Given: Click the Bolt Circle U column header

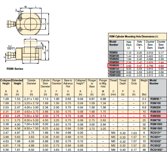Looking at the screenshot, I should point(134,88).
